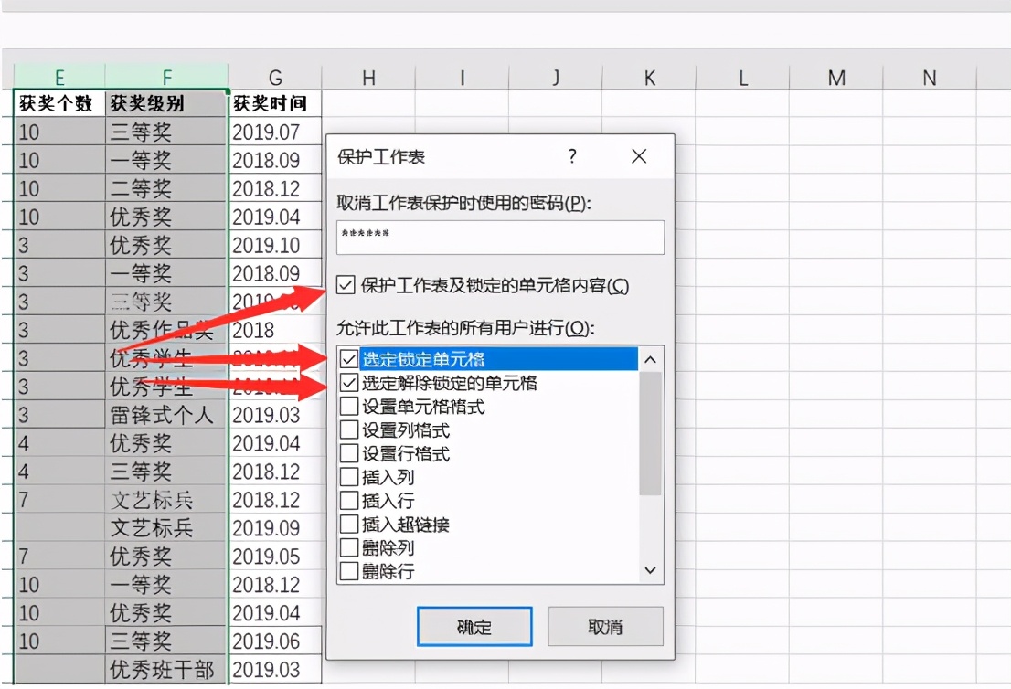Enable 设置单元格格式 checkbox
The width and height of the screenshot is (1011, 689).
(349, 406)
